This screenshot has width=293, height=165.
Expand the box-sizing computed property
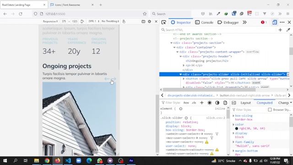(233, 116)
